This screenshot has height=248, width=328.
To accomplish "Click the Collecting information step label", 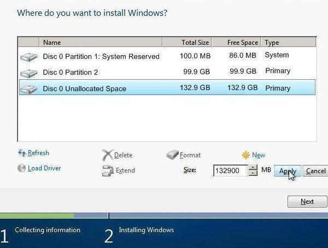I will [48, 230].
